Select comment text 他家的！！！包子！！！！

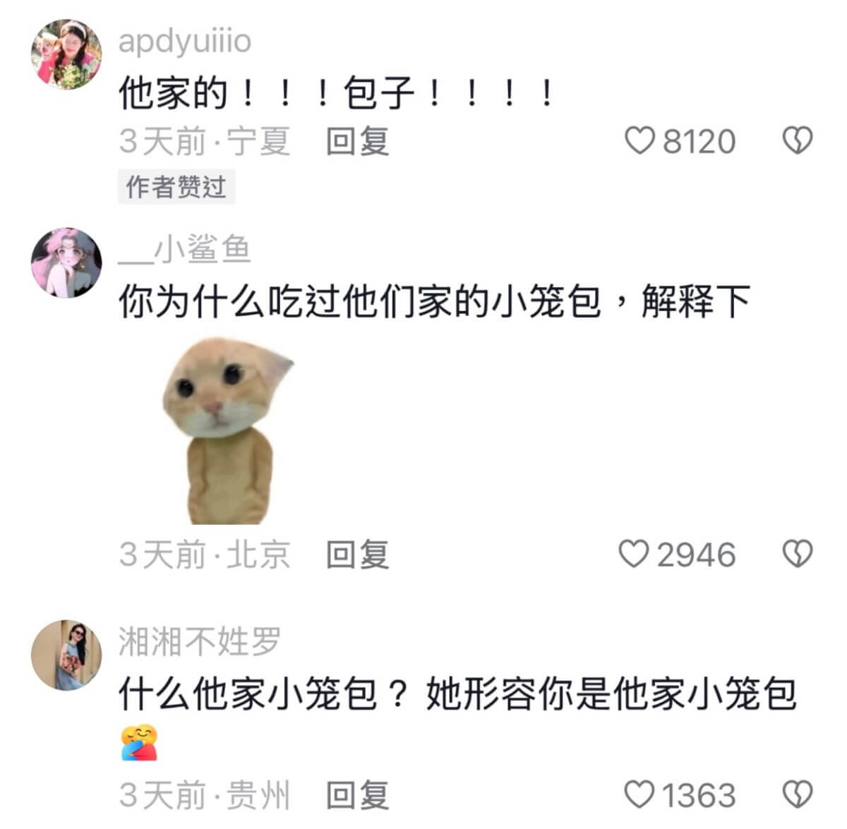point(337,92)
